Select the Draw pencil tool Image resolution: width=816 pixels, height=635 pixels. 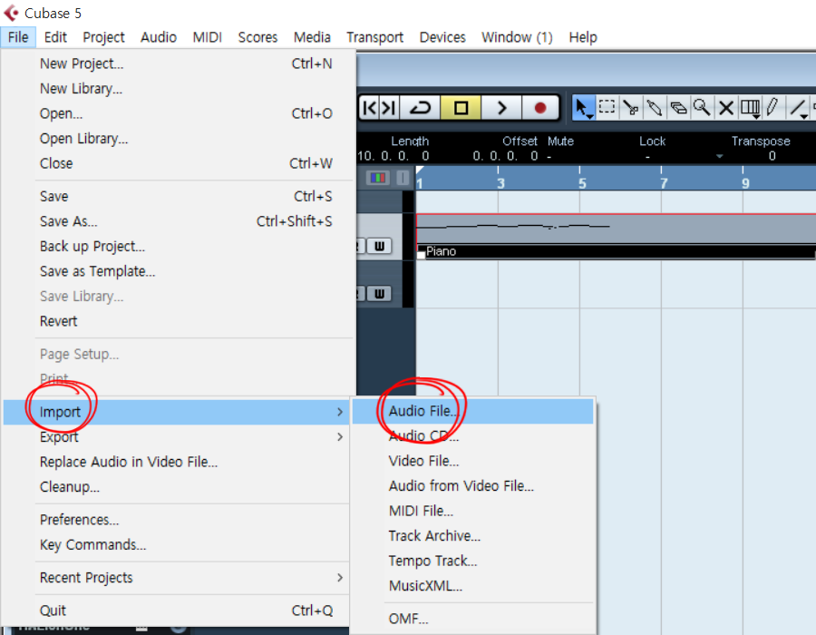coord(772,108)
